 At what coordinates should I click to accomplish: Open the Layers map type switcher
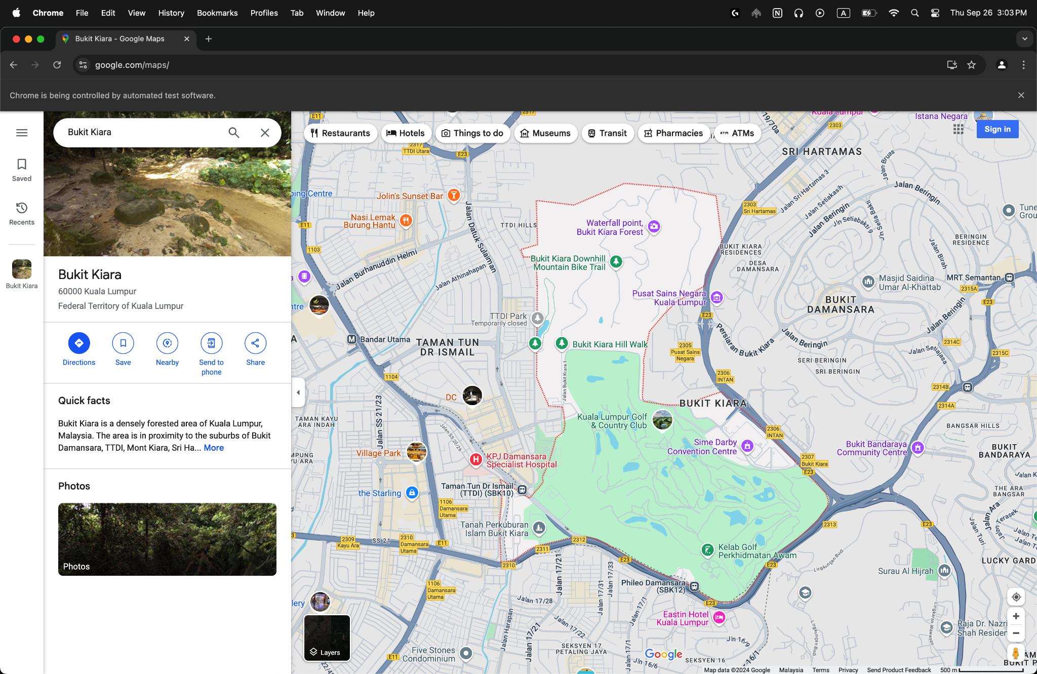point(327,638)
